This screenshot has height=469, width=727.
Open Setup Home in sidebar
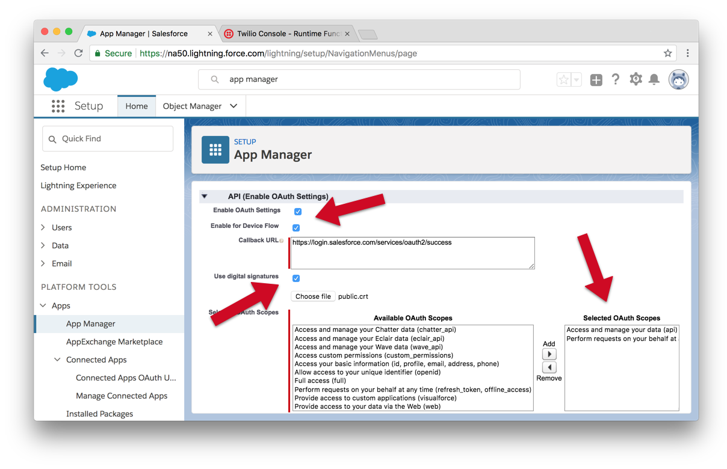click(63, 167)
